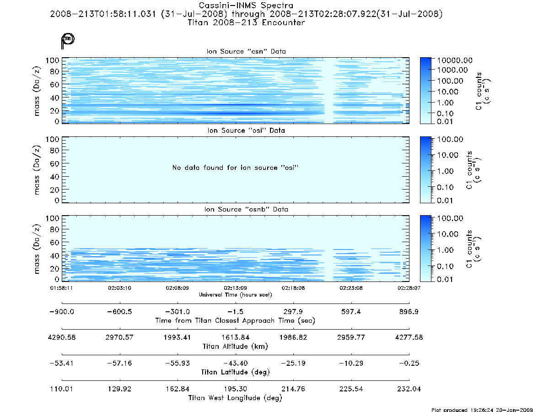533x412 pixels.
Task: Click 'Time from Titan Closest Approach Time (sec)' label
Action: coord(235,320)
